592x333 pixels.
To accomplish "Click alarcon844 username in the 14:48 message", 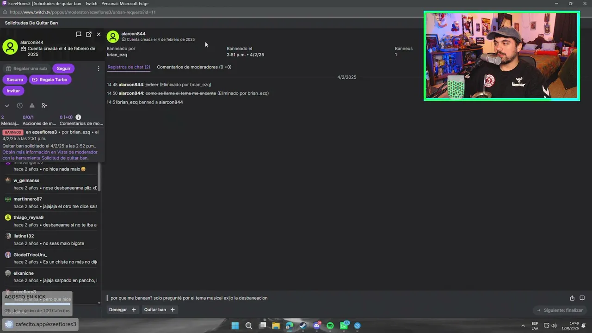I will click(x=131, y=85).
